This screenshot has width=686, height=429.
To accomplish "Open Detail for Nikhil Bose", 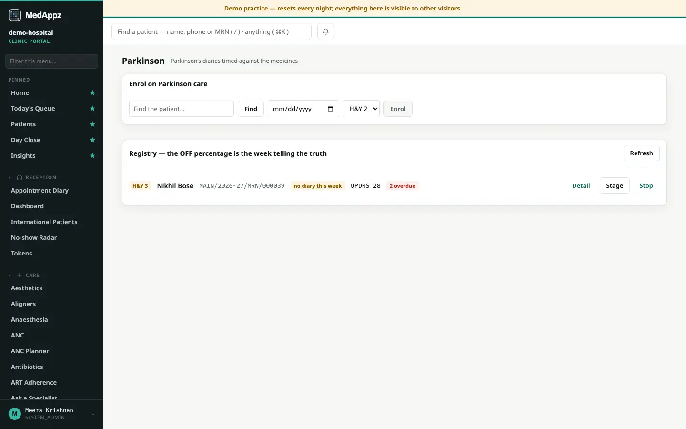I will [x=581, y=186].
